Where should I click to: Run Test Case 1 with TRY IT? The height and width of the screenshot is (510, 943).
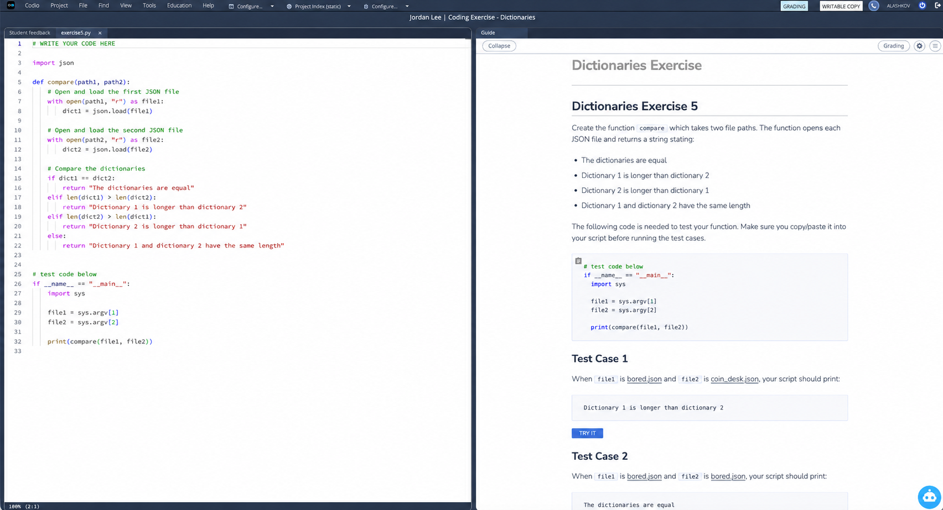point(587,433)
